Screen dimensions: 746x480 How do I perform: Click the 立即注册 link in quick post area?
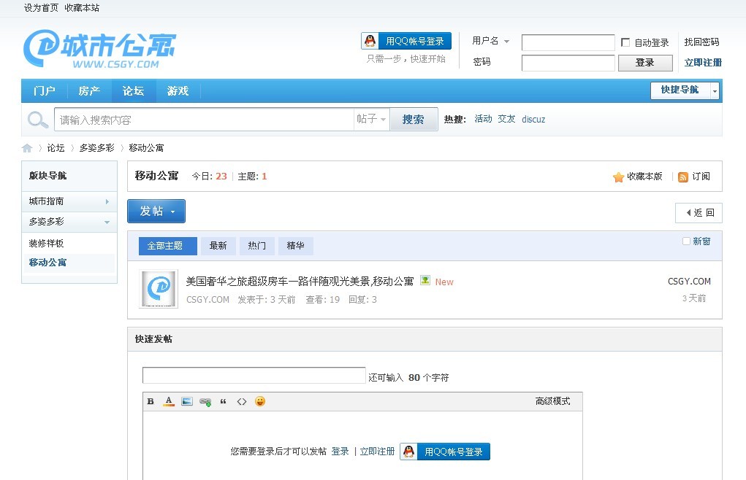[377, 452]
